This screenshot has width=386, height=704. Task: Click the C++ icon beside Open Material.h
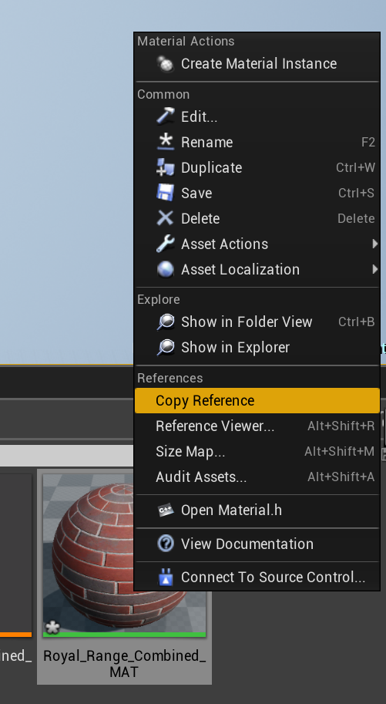coord(166,510)
